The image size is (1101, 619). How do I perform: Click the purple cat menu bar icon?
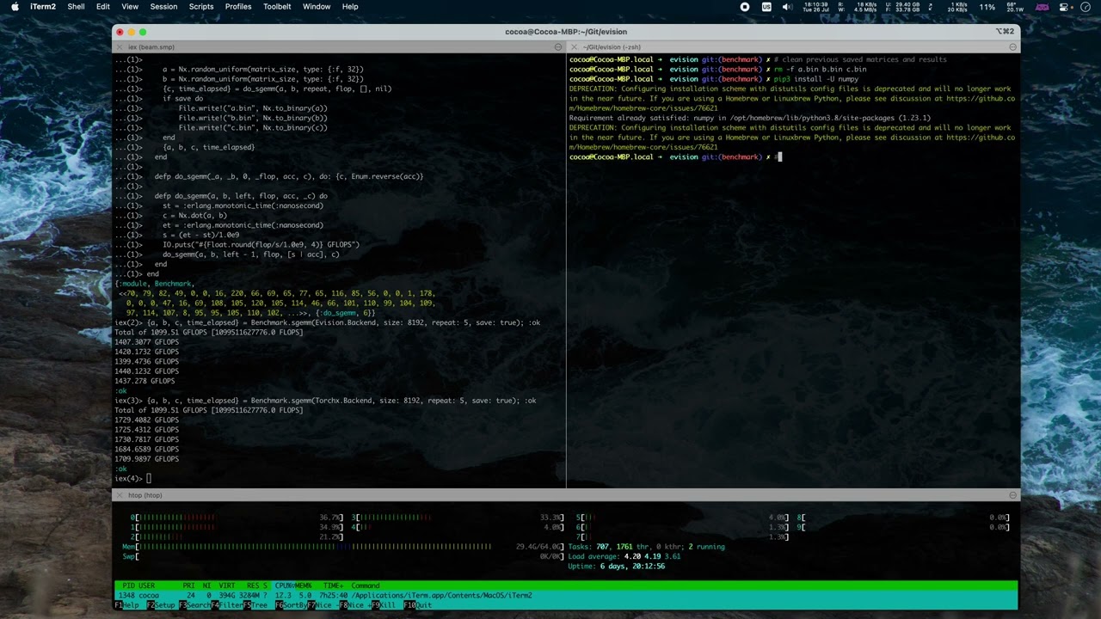(1043, 6)
